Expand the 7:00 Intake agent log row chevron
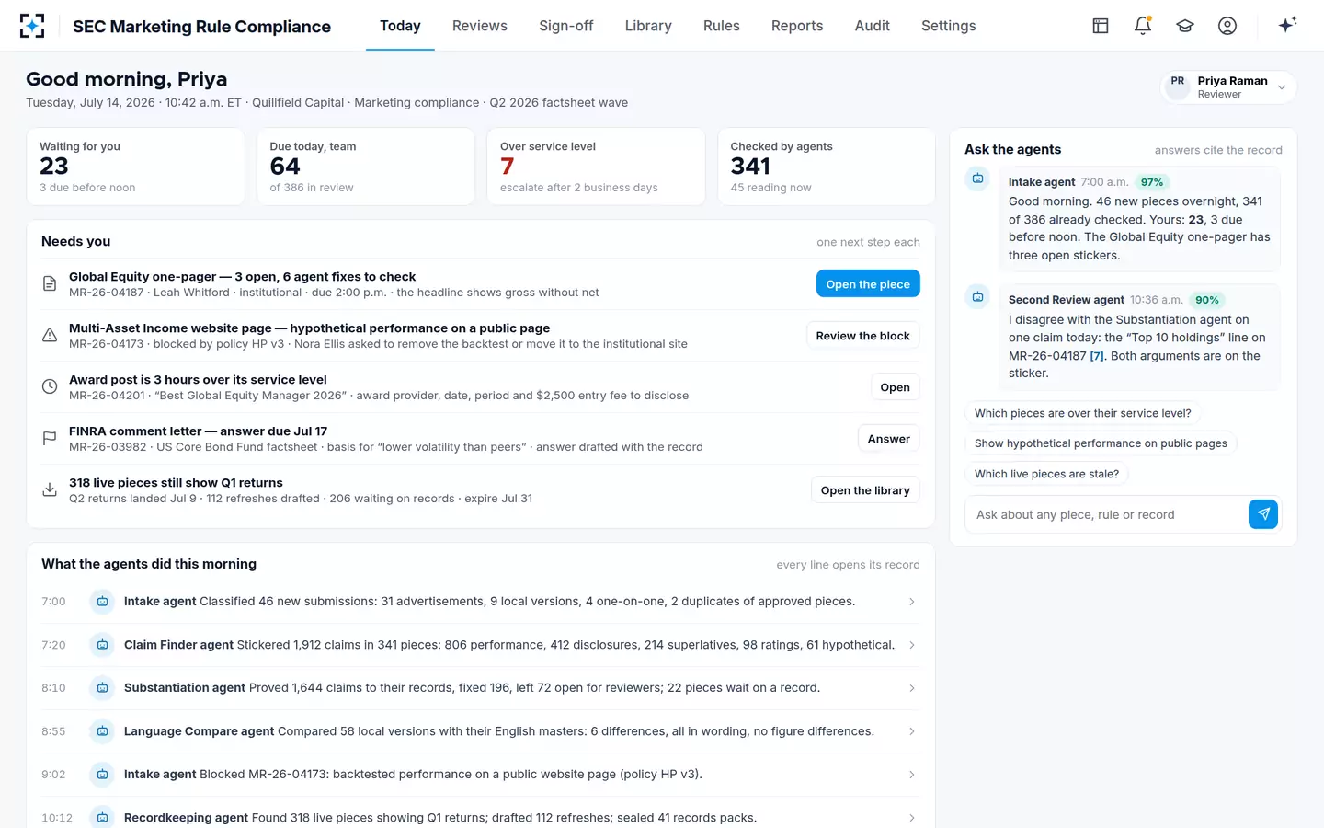Screen dimensions: 1324x828 [x=912, y=602]
